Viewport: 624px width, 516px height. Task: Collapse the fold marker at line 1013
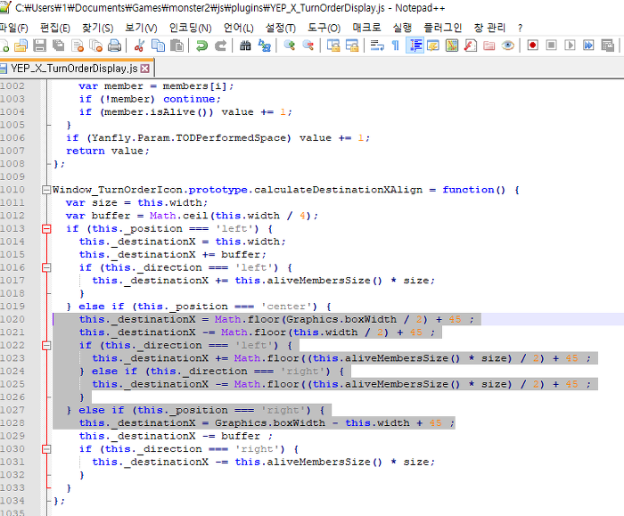tap(46, 229)
